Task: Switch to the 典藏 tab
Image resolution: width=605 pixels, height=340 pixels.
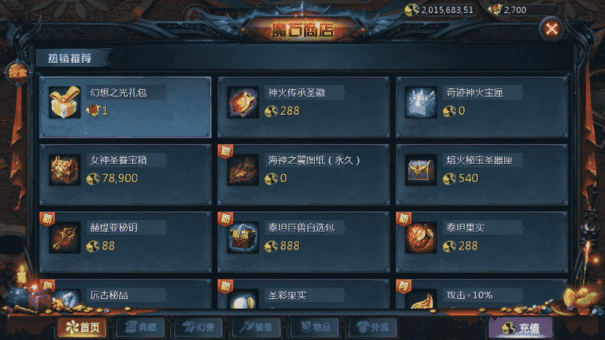Action: coord(140,328)
